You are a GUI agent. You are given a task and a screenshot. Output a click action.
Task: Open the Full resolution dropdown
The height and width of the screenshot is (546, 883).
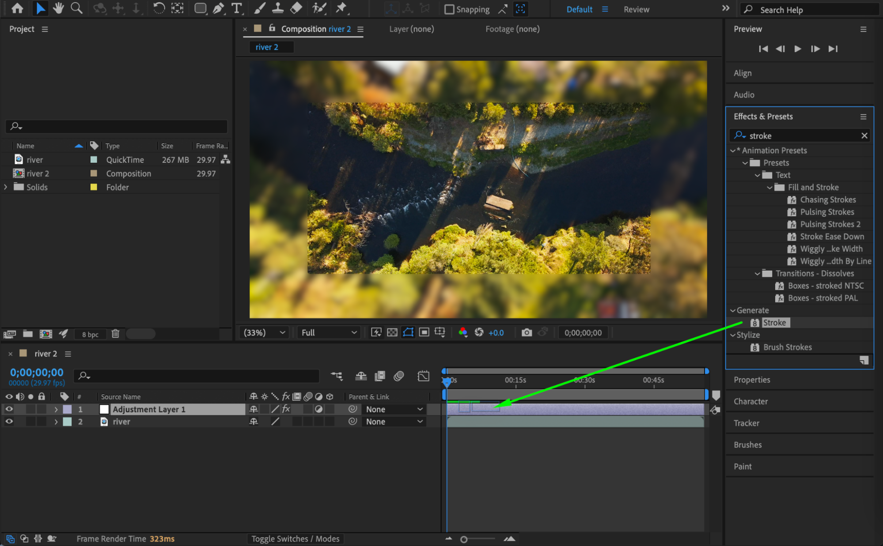(329, 332)
